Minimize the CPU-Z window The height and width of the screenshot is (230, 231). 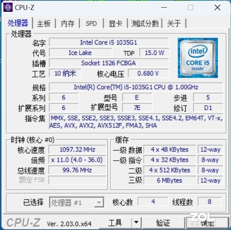pyautogui.click(x=164, y=7)
